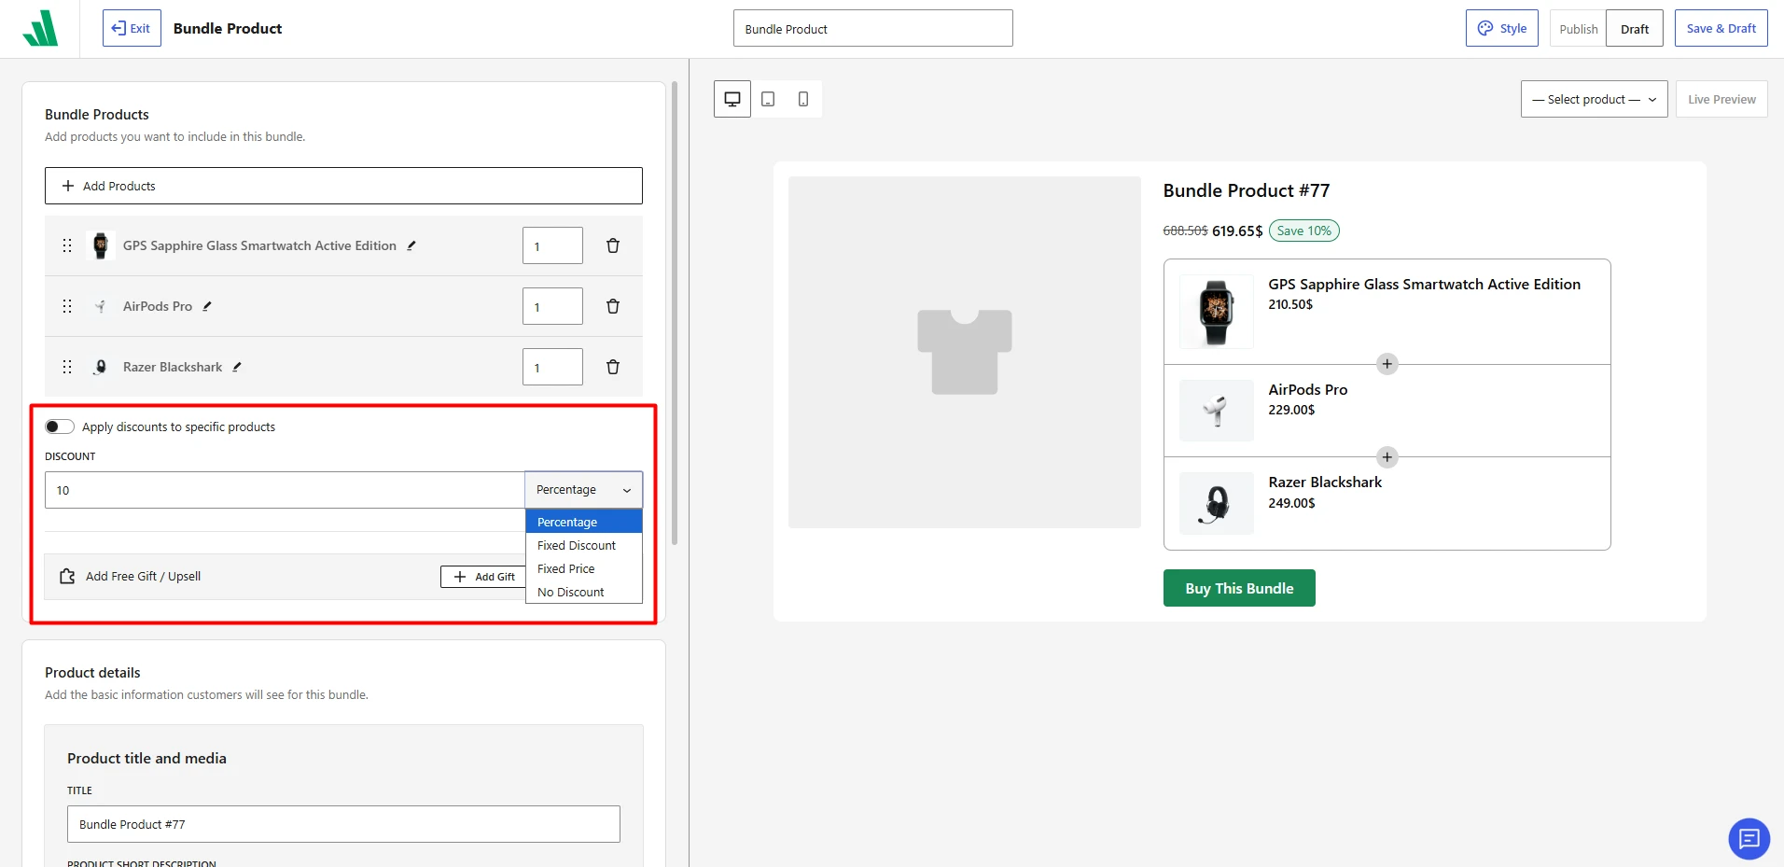Click the Save 10% badge
The height and width of the screenshot is (867, 1784).
tap(1304, 231)
